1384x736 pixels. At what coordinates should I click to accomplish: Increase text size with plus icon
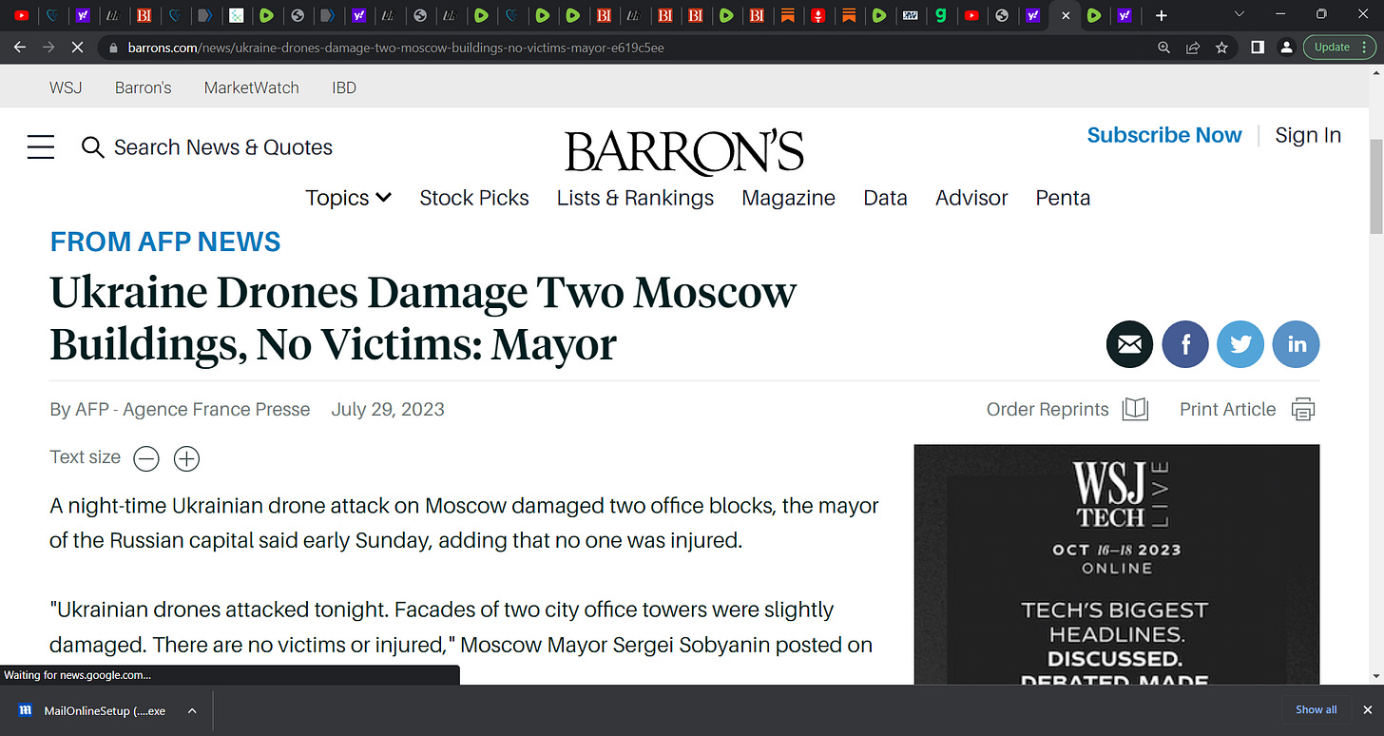click(x=187, y=459)
